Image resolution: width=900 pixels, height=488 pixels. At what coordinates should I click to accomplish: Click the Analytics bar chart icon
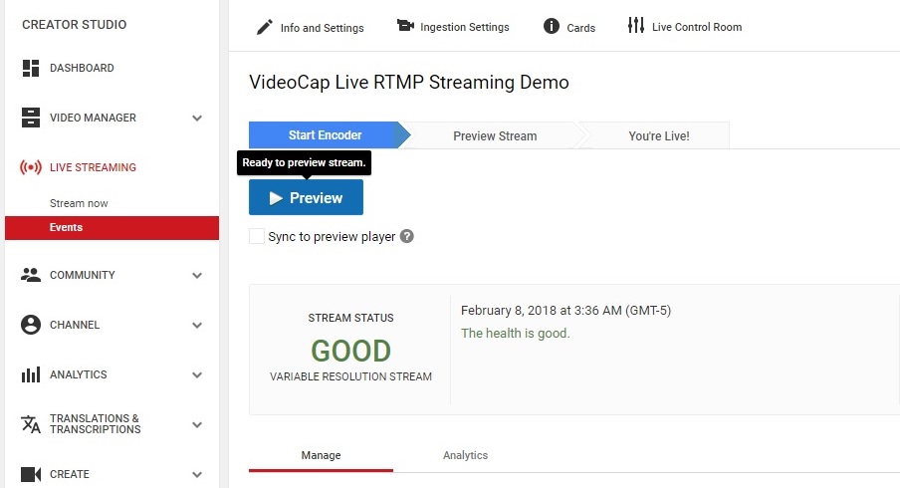31,374
